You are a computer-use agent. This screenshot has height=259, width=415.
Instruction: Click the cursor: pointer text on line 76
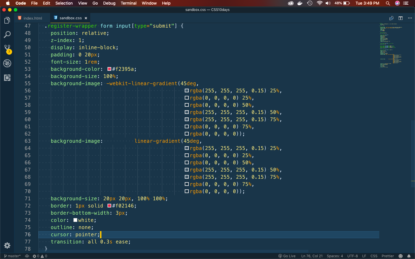(x=75, y=235)
